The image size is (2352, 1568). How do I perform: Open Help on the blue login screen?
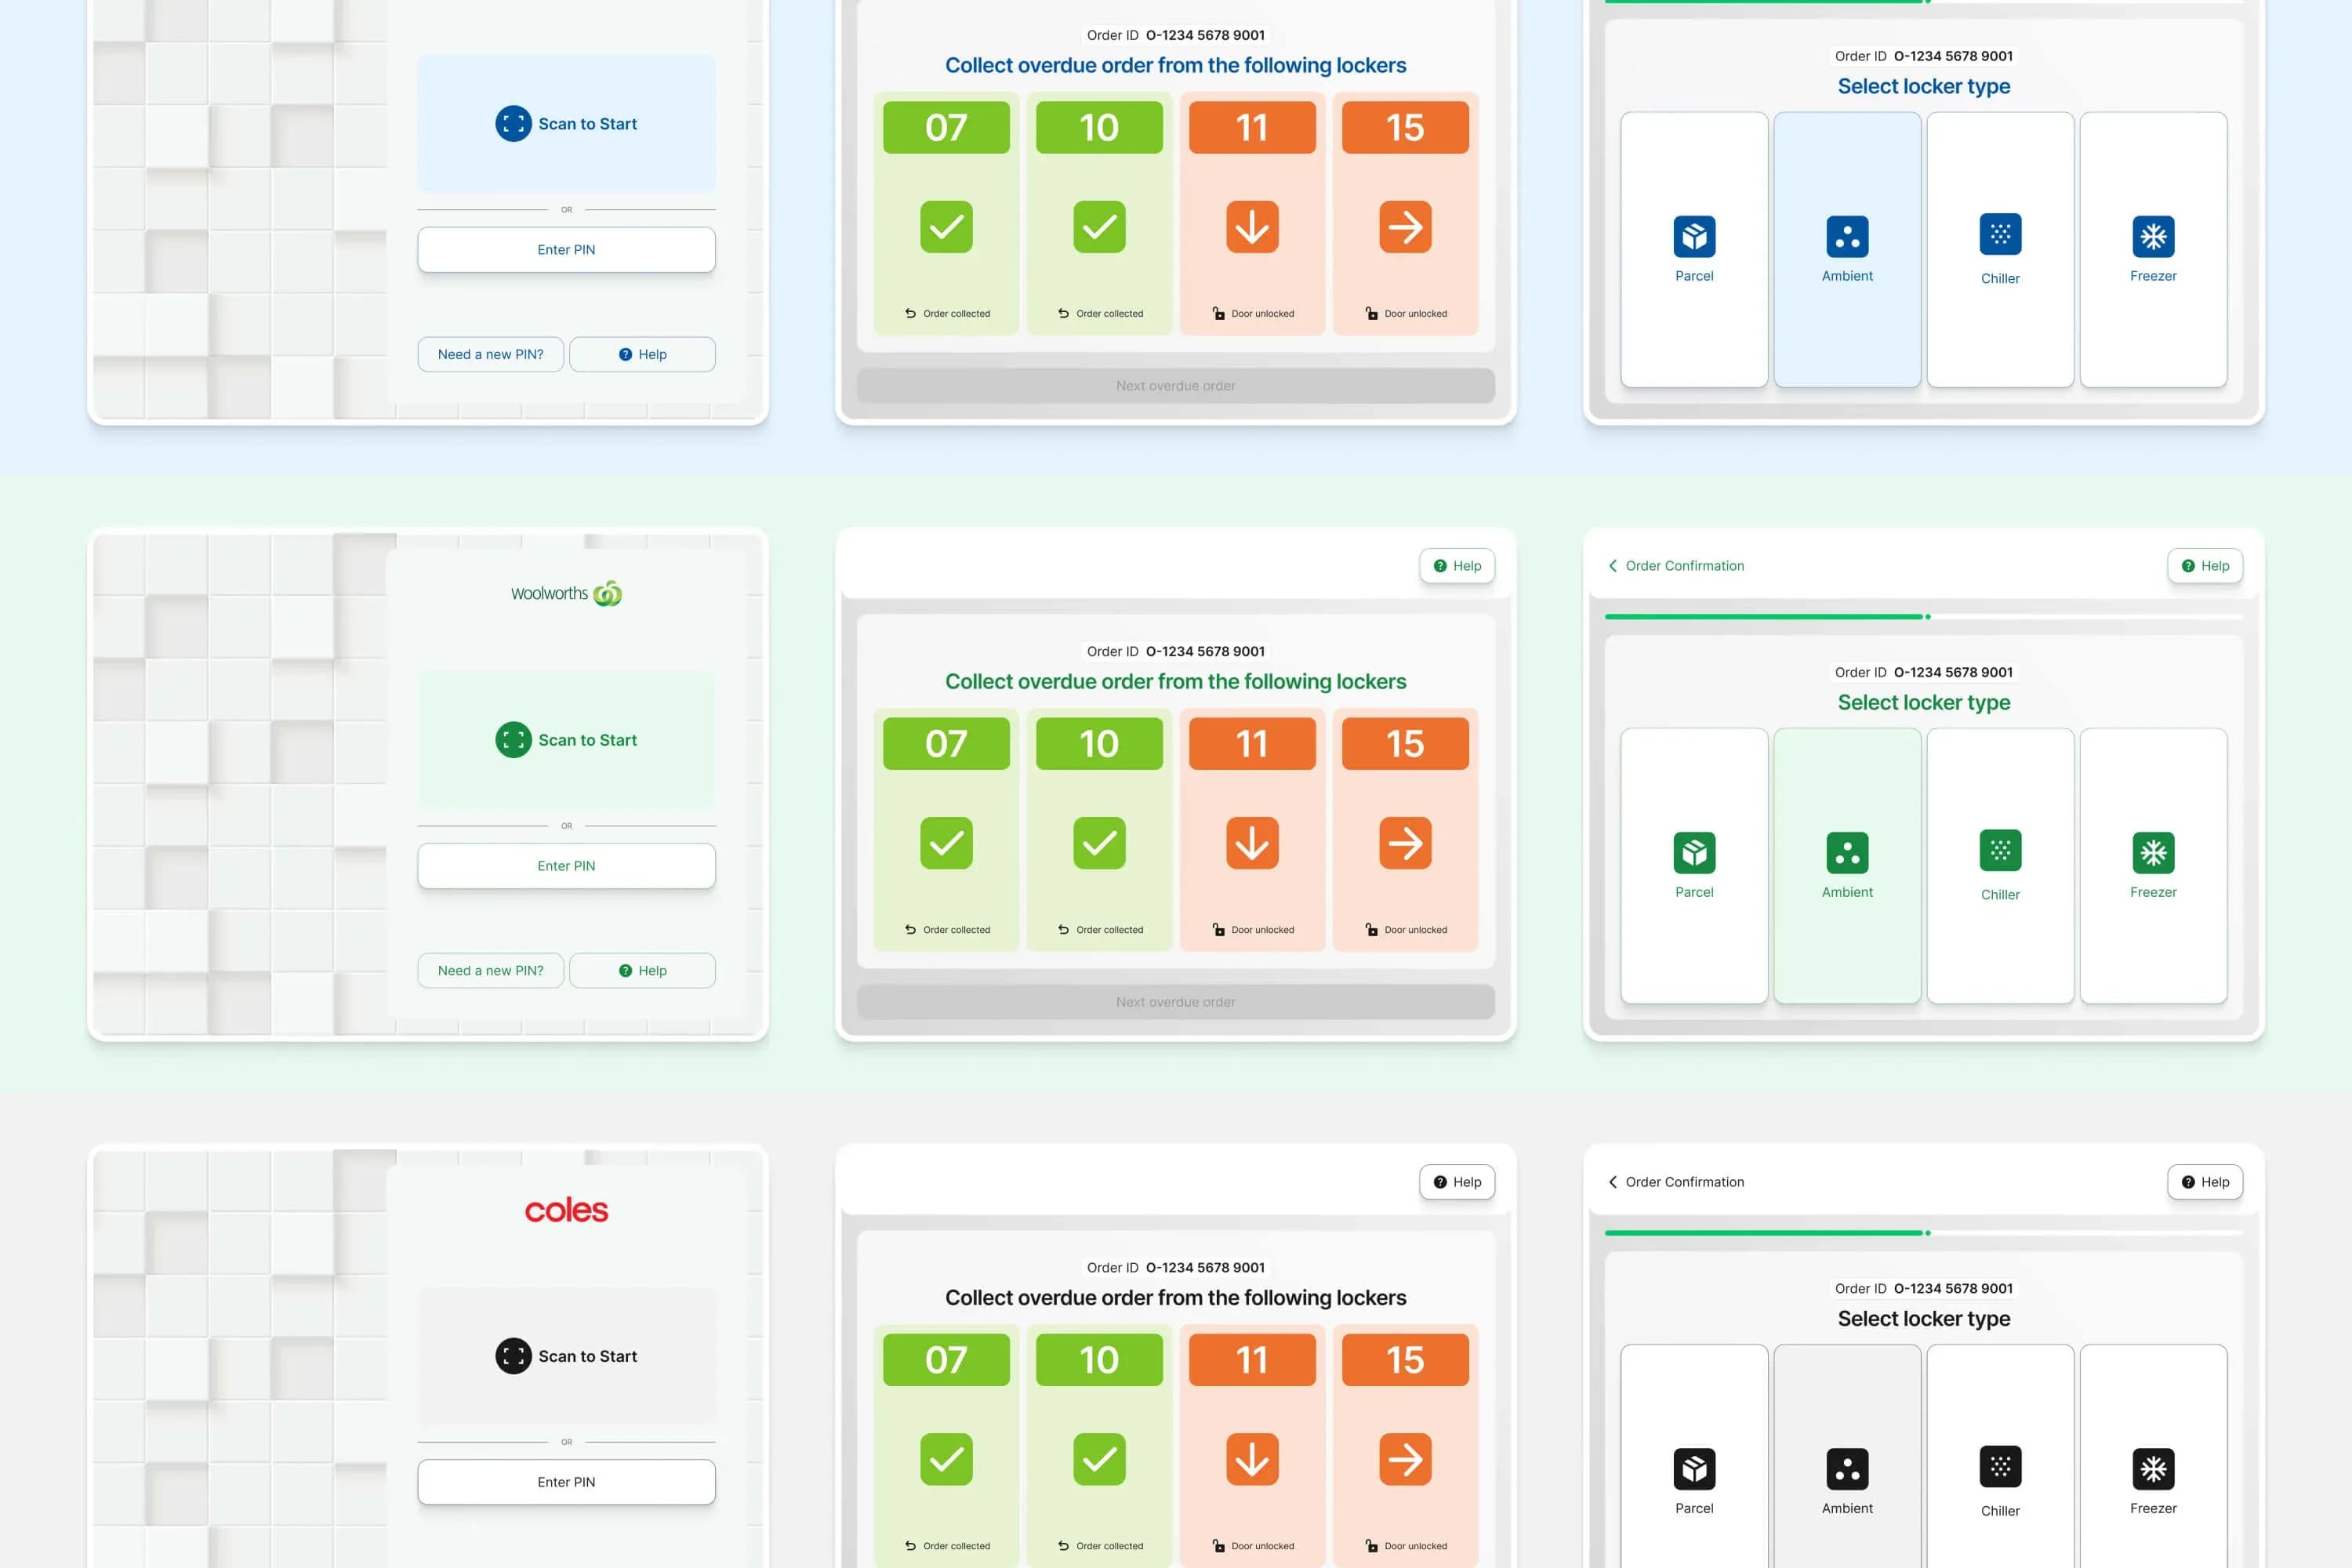pyautogui.click(x=642, y=354)
